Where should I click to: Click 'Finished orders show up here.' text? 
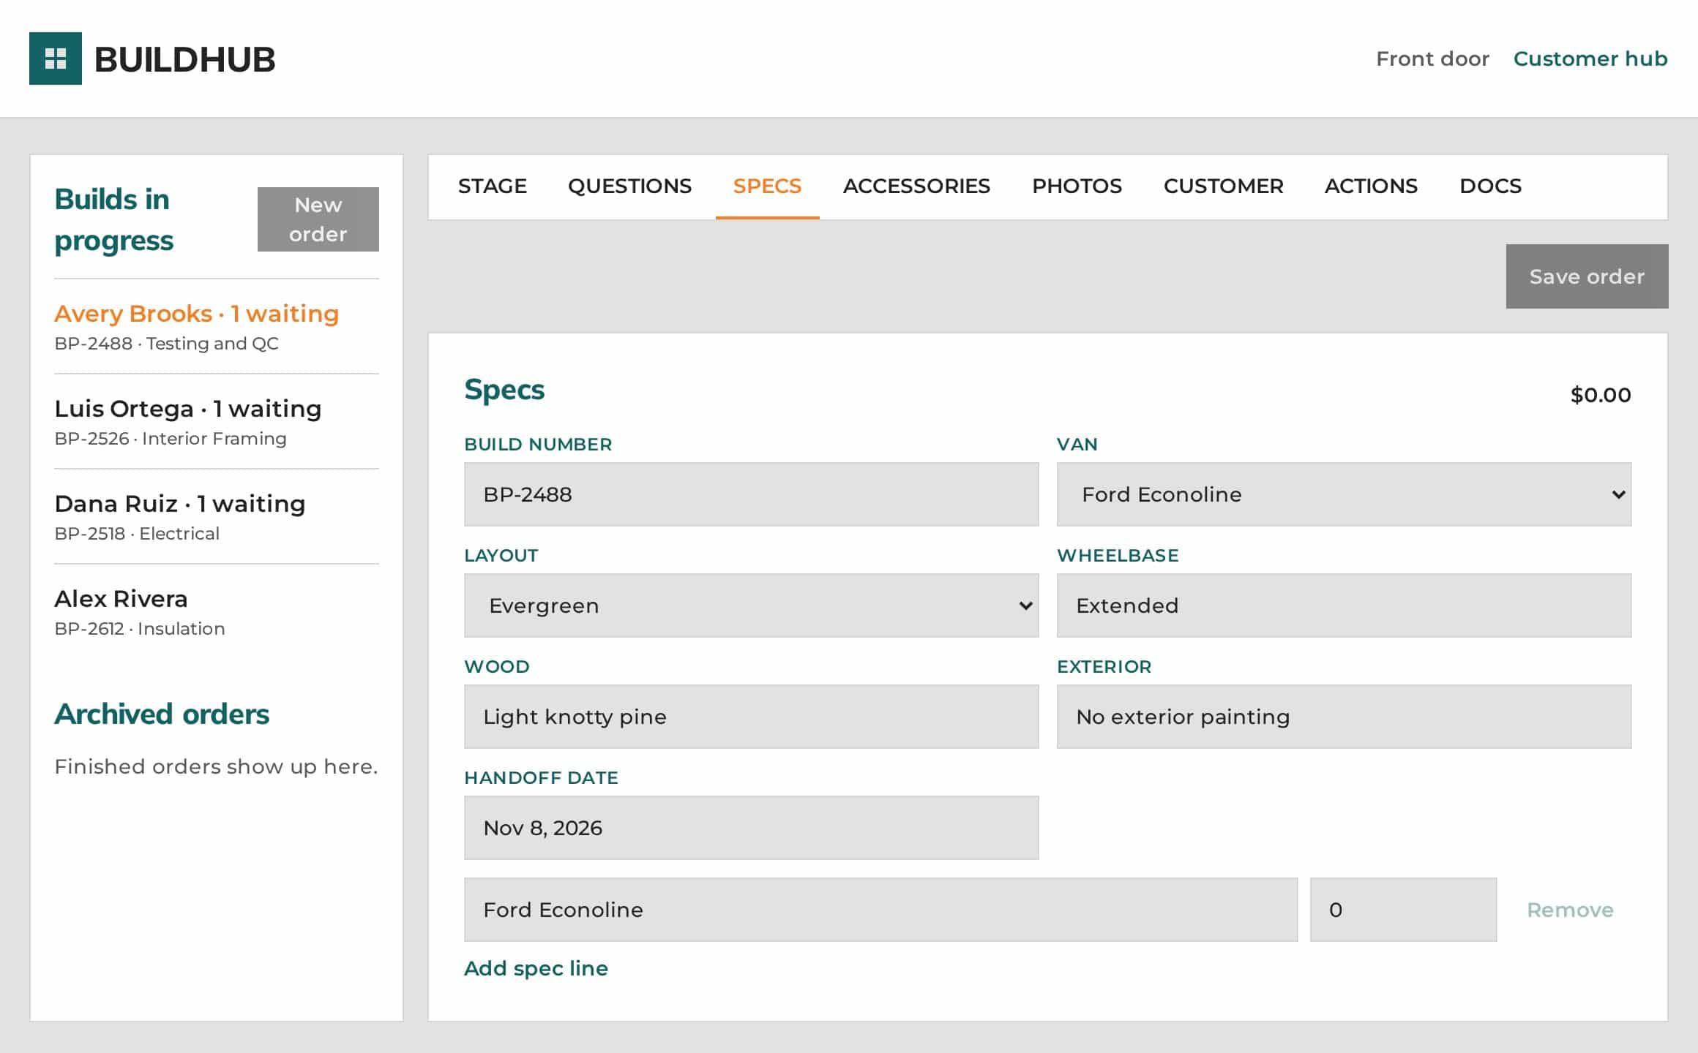[216, 766]
